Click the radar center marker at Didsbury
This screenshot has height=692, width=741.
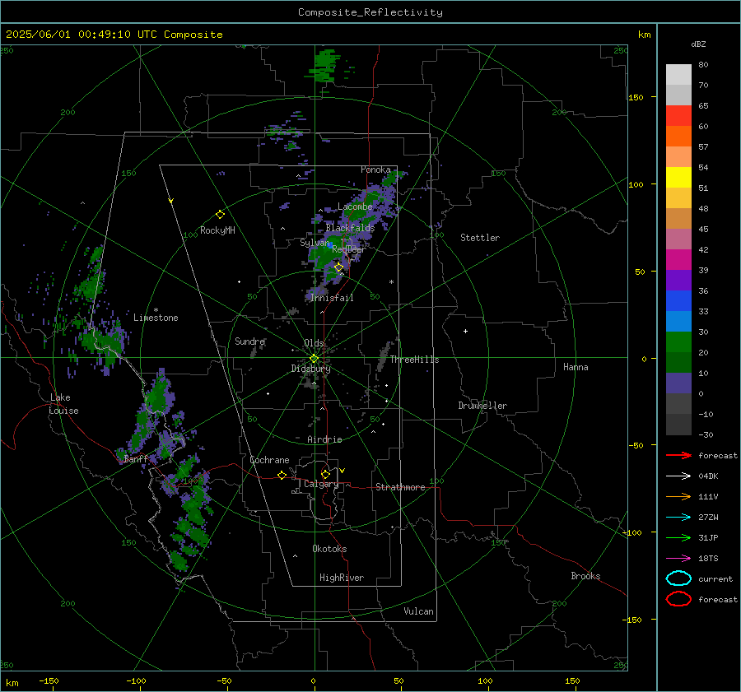click(315, 359)
